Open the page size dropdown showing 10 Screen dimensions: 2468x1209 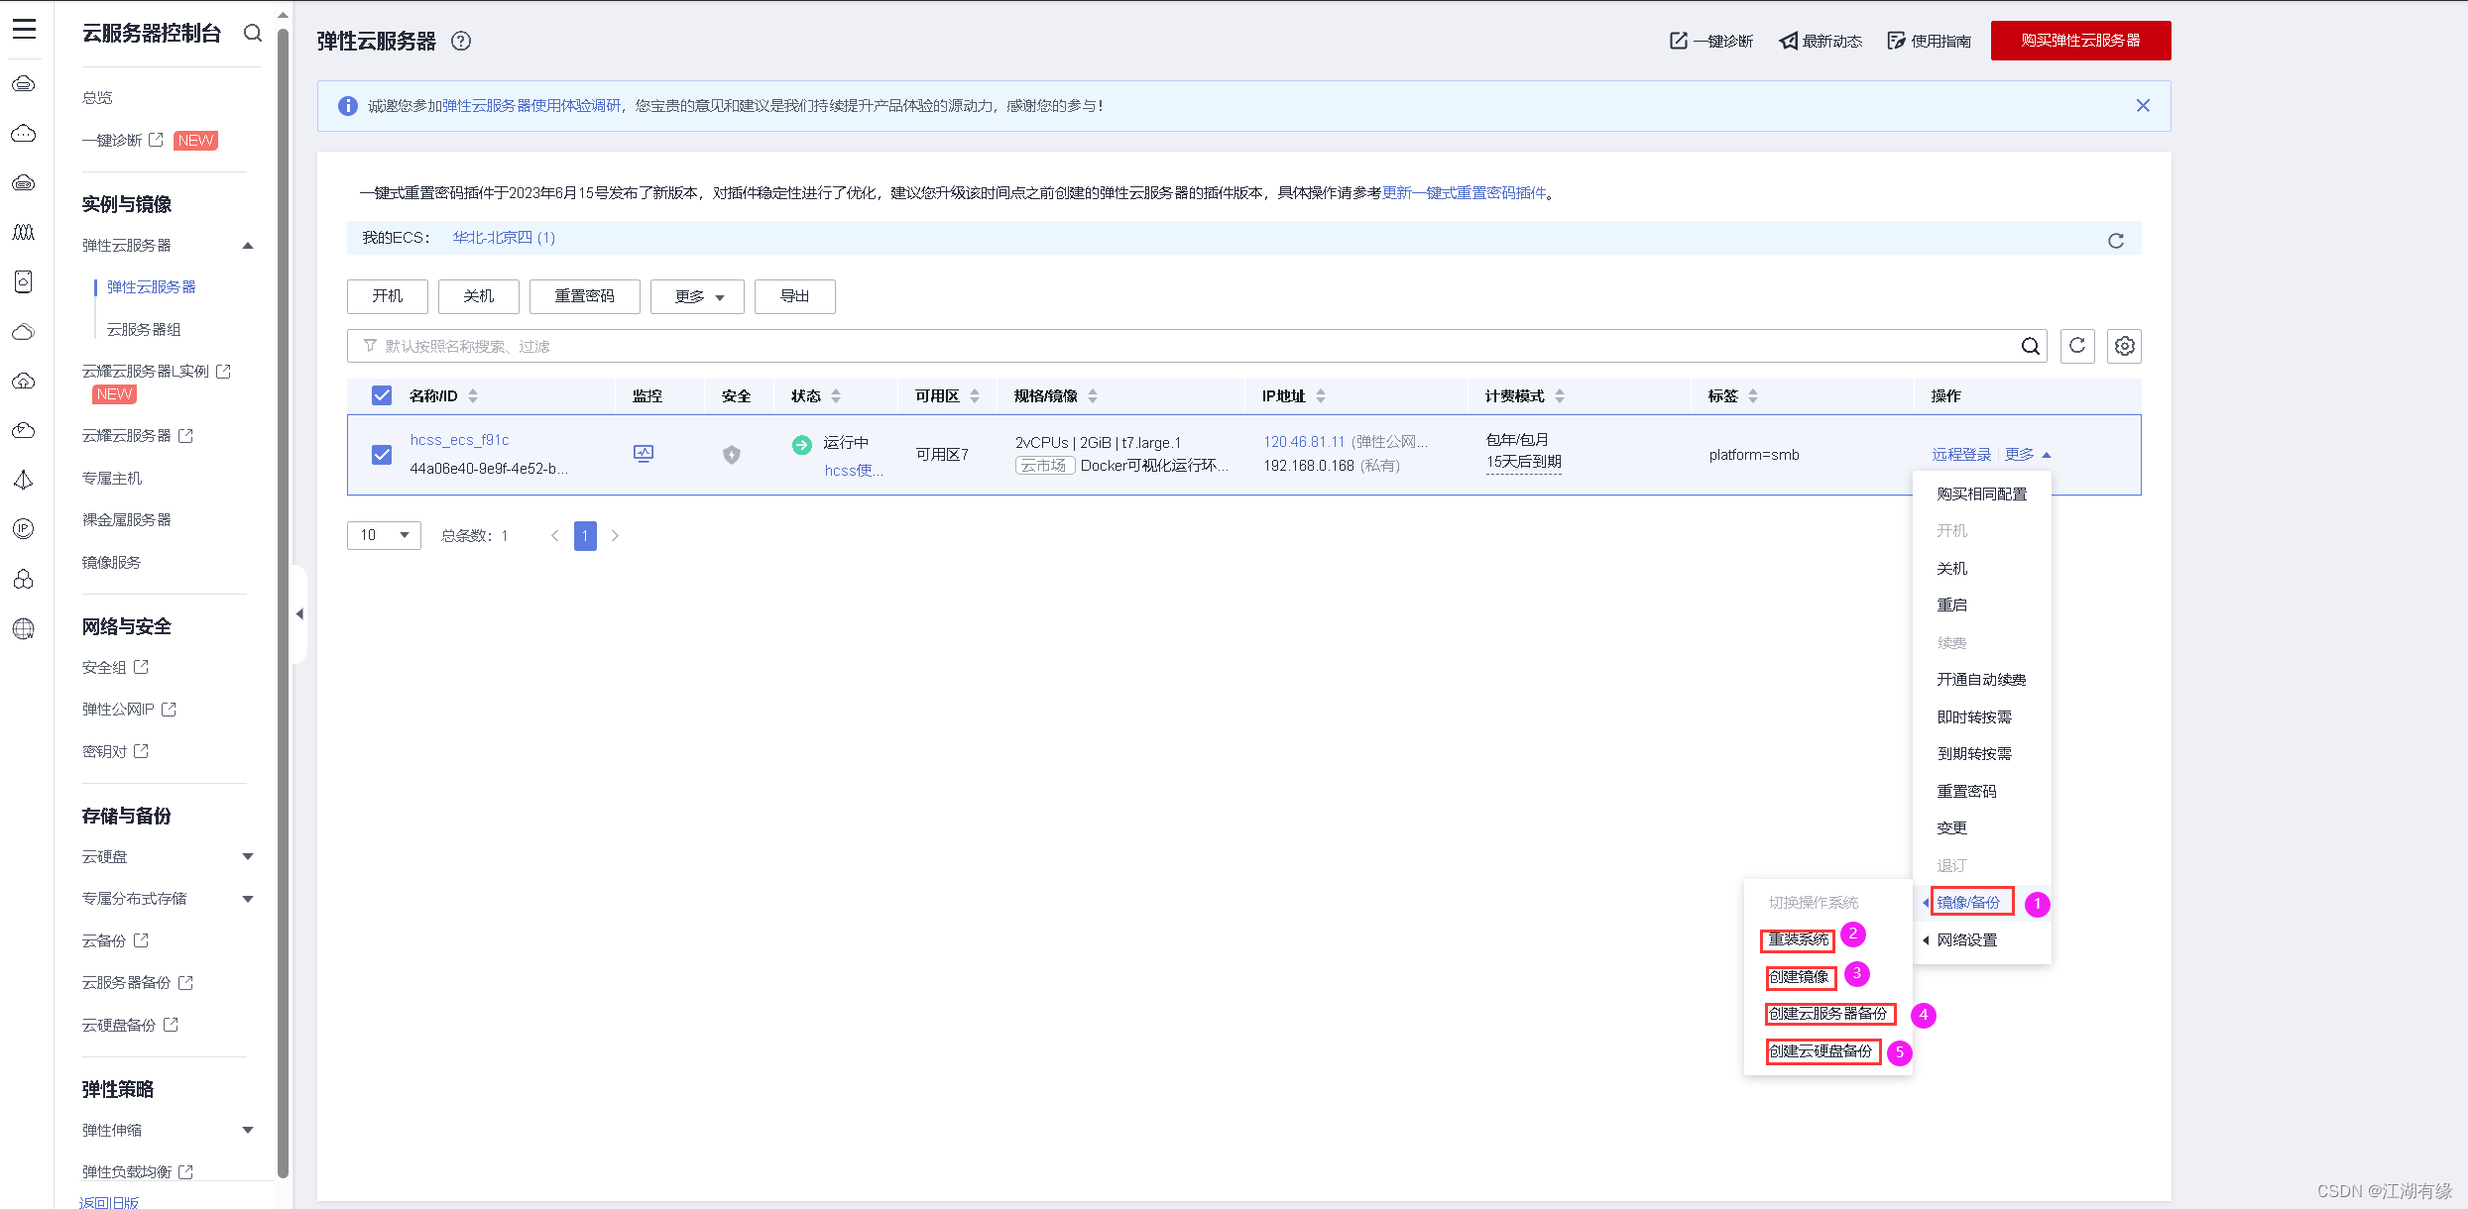[x=384, y=535]
